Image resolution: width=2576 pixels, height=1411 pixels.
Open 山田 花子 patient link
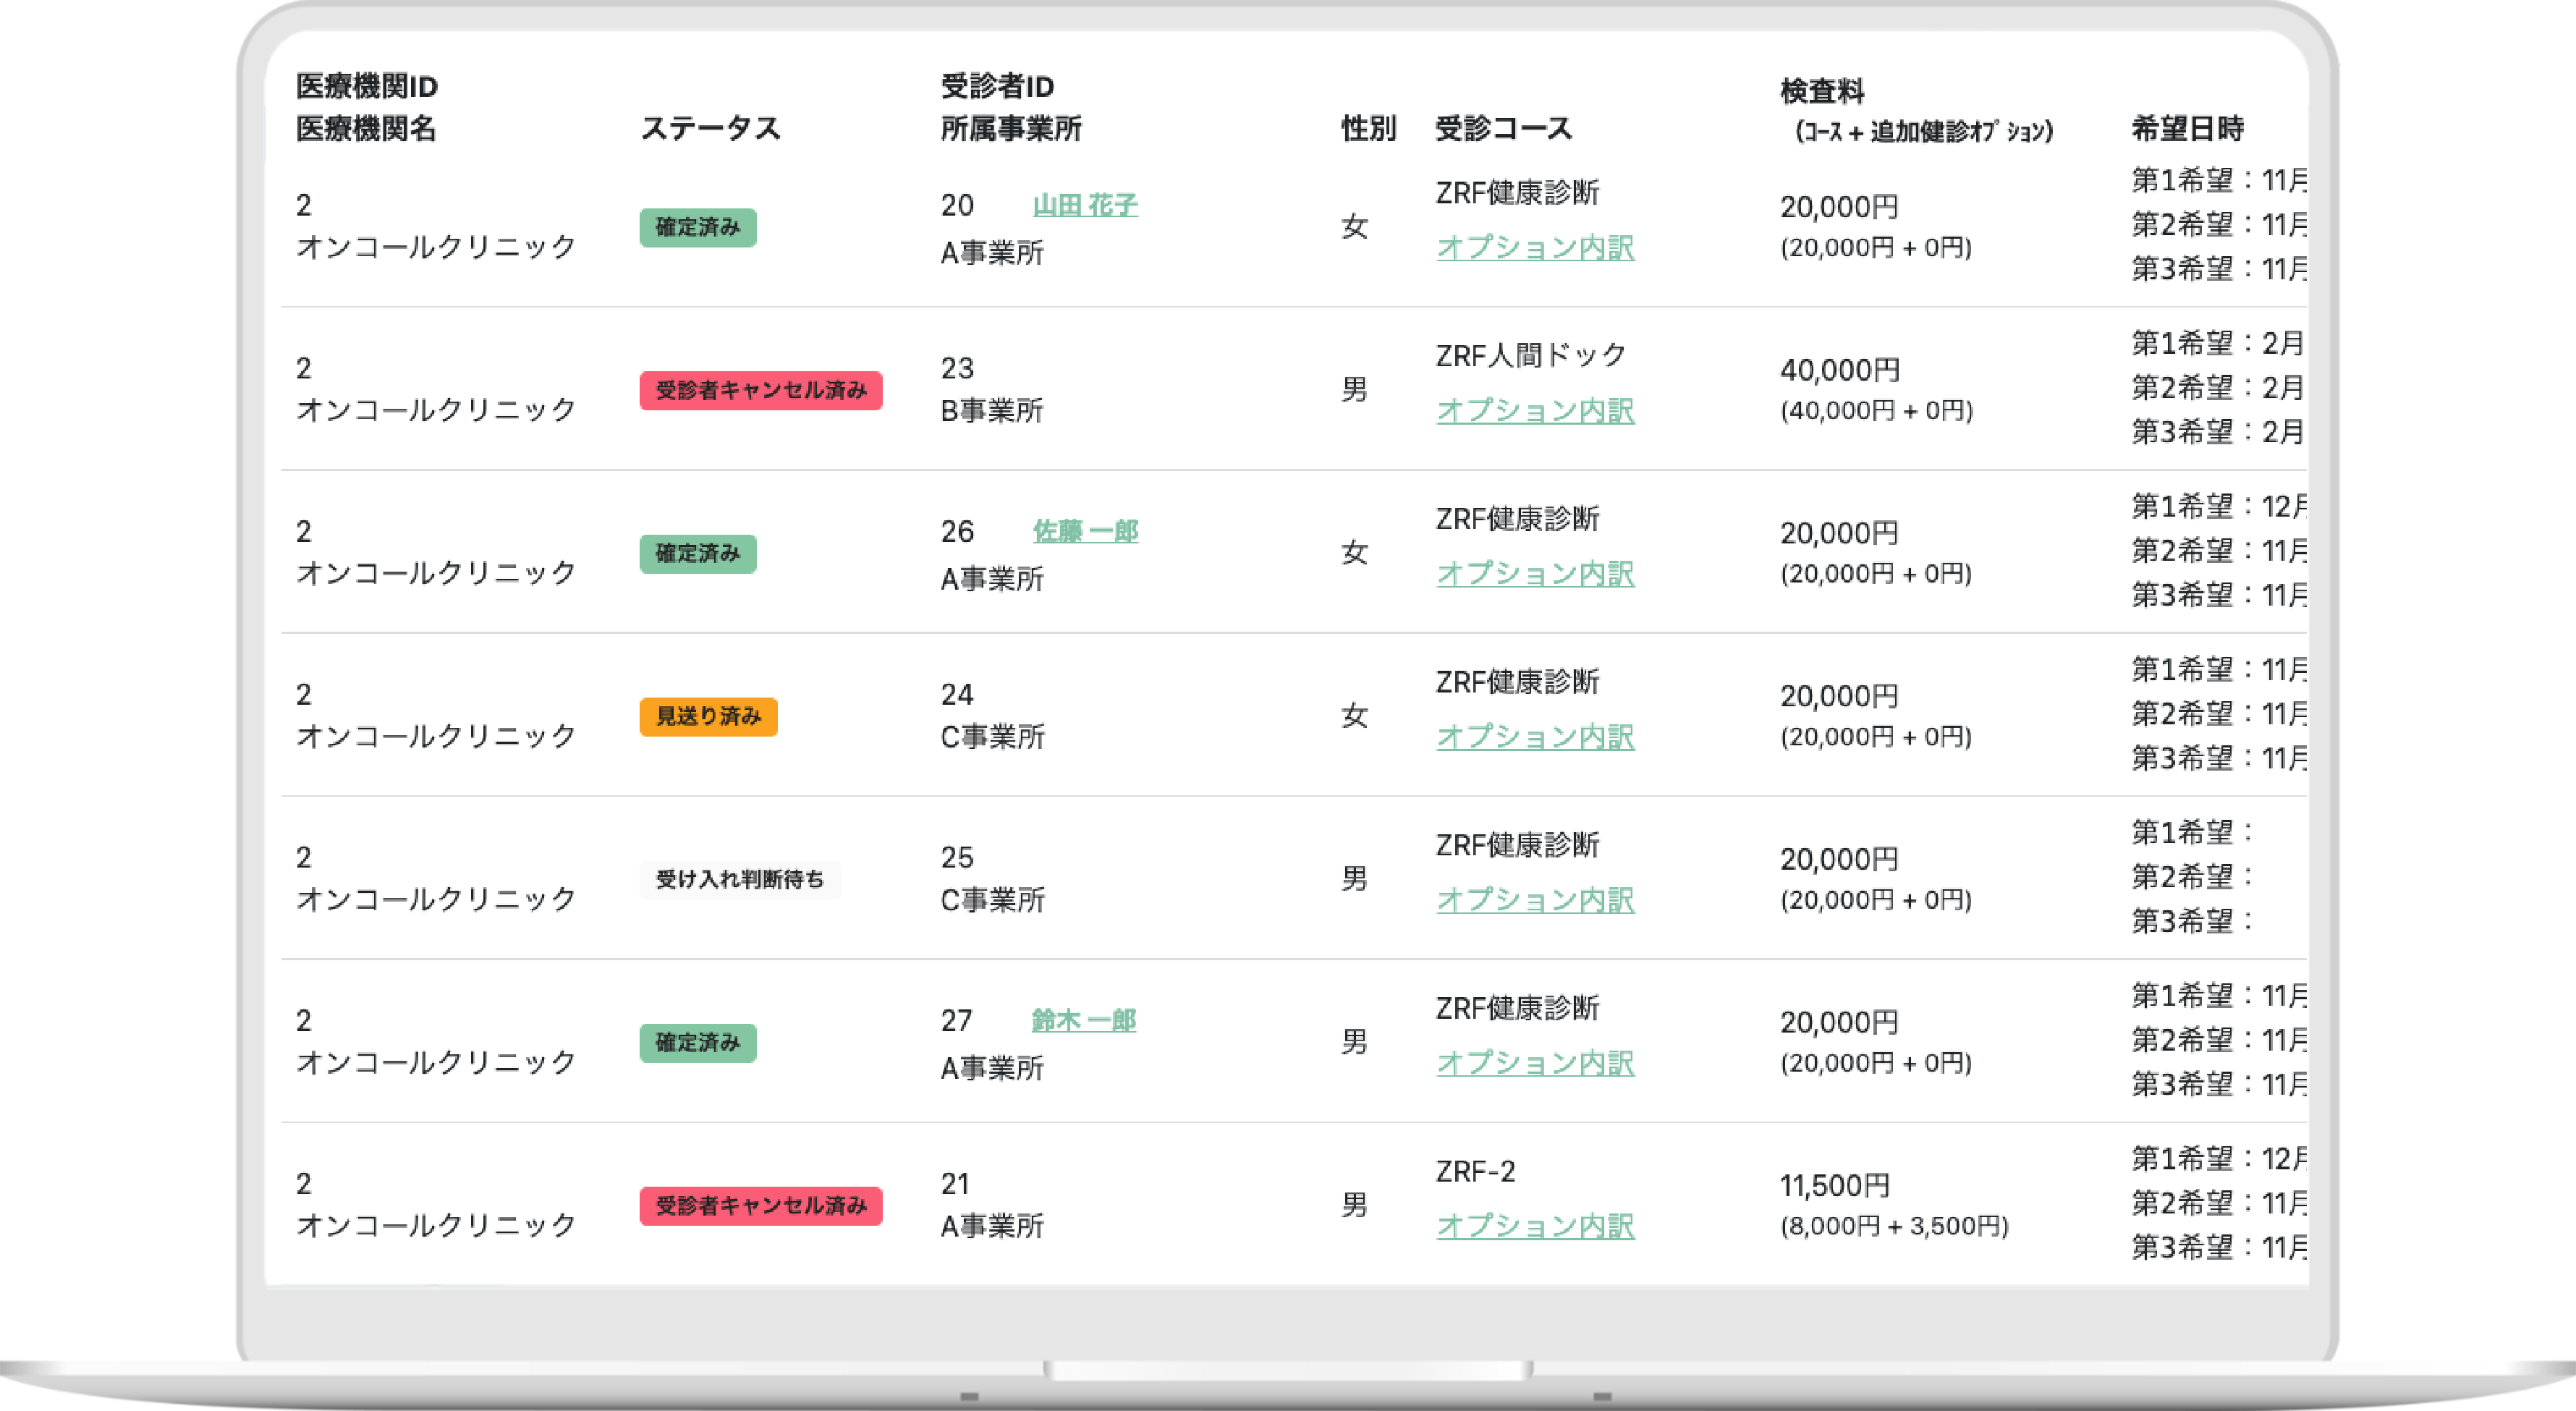coord(1085,205)
